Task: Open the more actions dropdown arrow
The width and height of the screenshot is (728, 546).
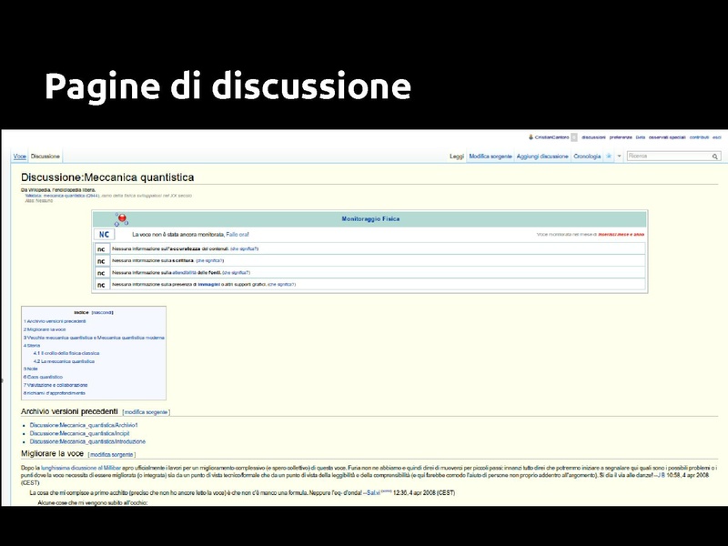Action: [619, 157]
